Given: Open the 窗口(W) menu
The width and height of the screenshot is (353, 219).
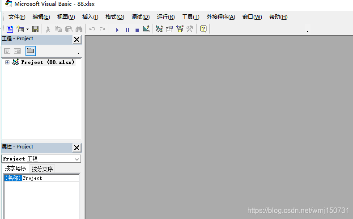Looking at the screenshot, I should (x=252, y=17).
